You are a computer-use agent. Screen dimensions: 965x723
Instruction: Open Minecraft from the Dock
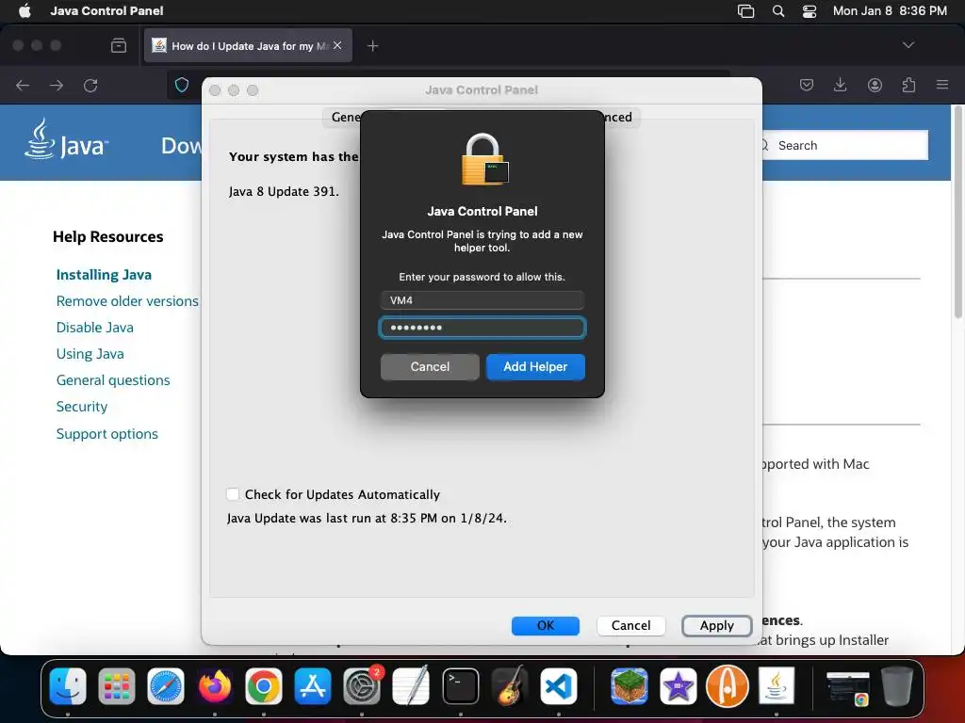click(x=629, y=686)
